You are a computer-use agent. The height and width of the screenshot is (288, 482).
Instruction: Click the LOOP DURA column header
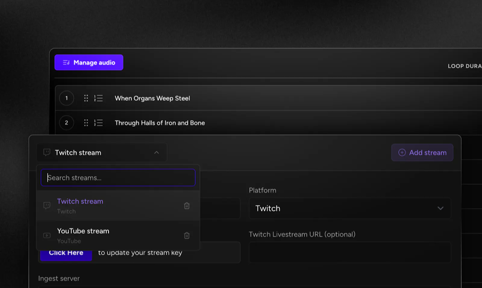coord(465,66)
